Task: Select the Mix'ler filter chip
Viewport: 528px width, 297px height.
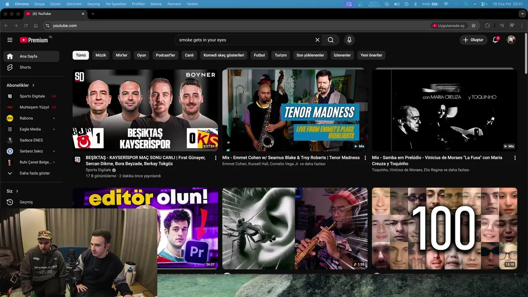Action: pos(122,55)
